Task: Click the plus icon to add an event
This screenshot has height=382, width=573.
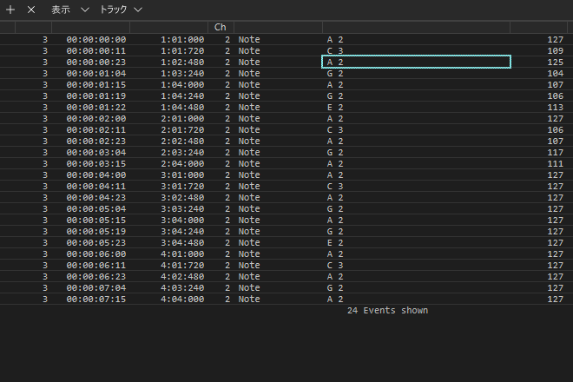Action: click(x=10, y=9)
